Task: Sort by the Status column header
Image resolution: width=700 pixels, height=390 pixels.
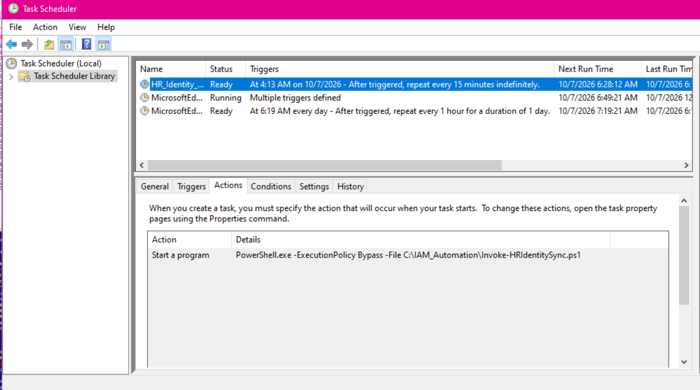Action: tap(225, 69)
